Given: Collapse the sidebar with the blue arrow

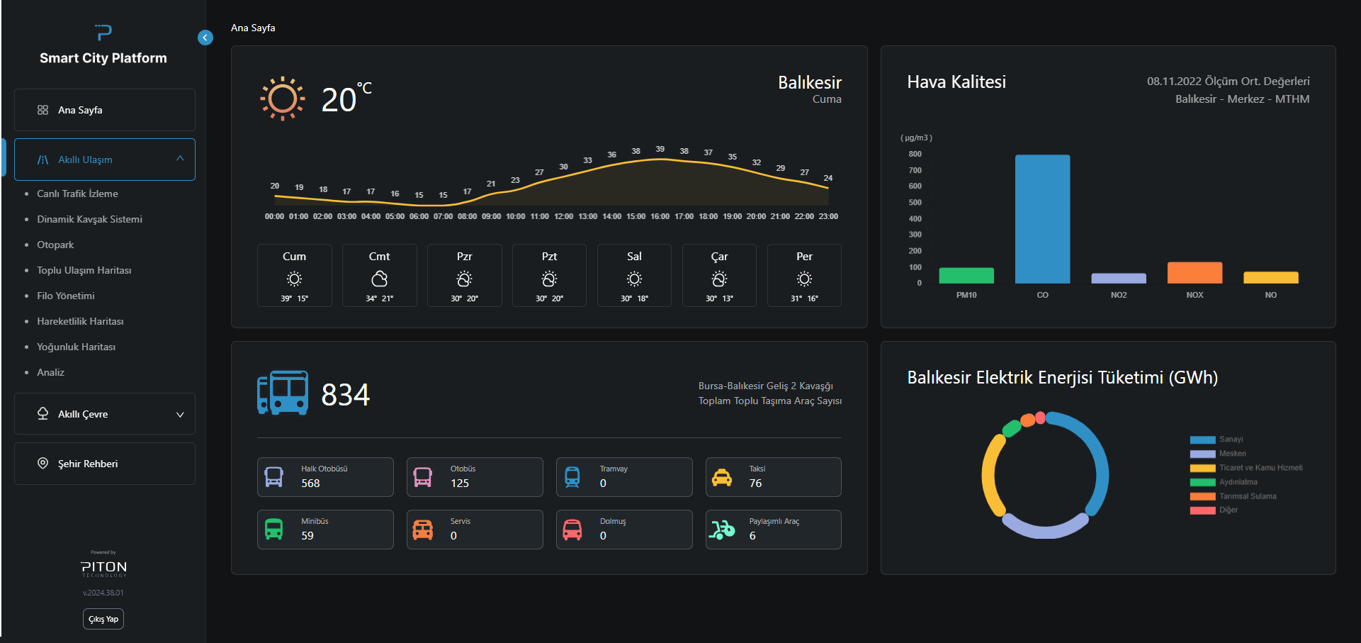Looking at the screenshot, I should tap(205, 38).
